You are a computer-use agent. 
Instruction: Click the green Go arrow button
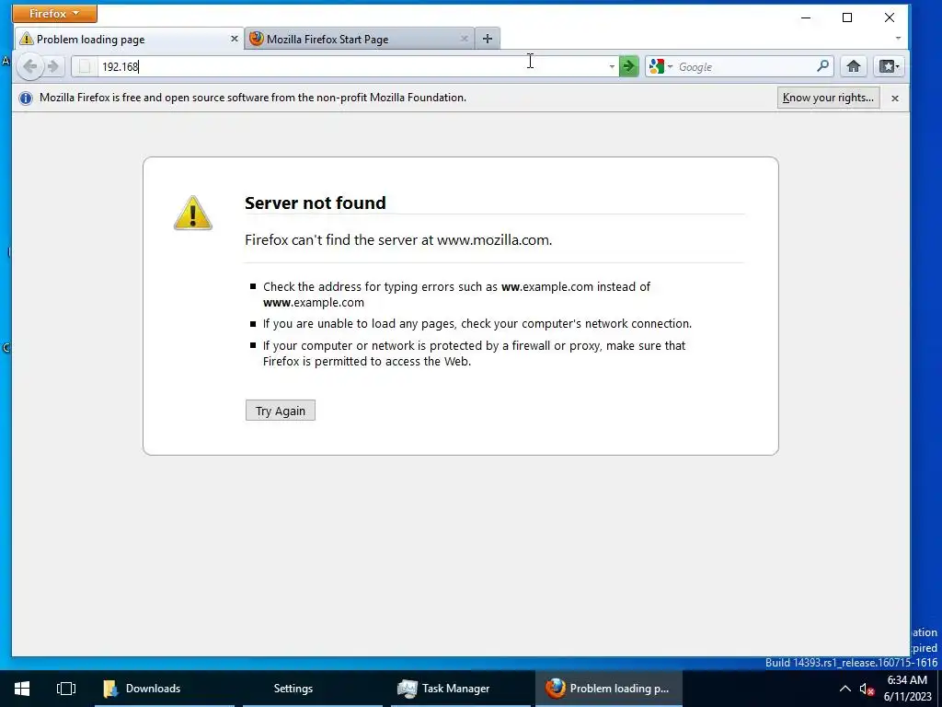point(628,66)
